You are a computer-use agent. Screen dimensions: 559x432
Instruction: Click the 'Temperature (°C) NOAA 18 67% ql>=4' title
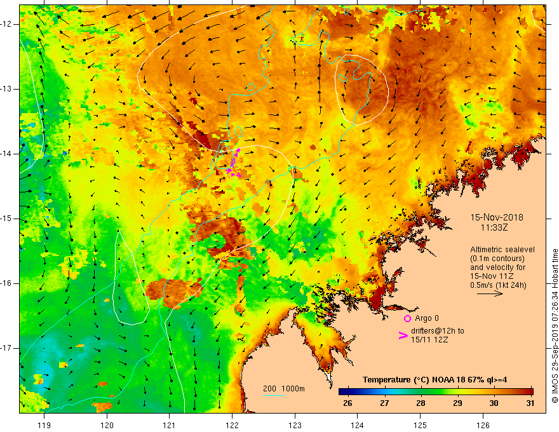[435, 380]
